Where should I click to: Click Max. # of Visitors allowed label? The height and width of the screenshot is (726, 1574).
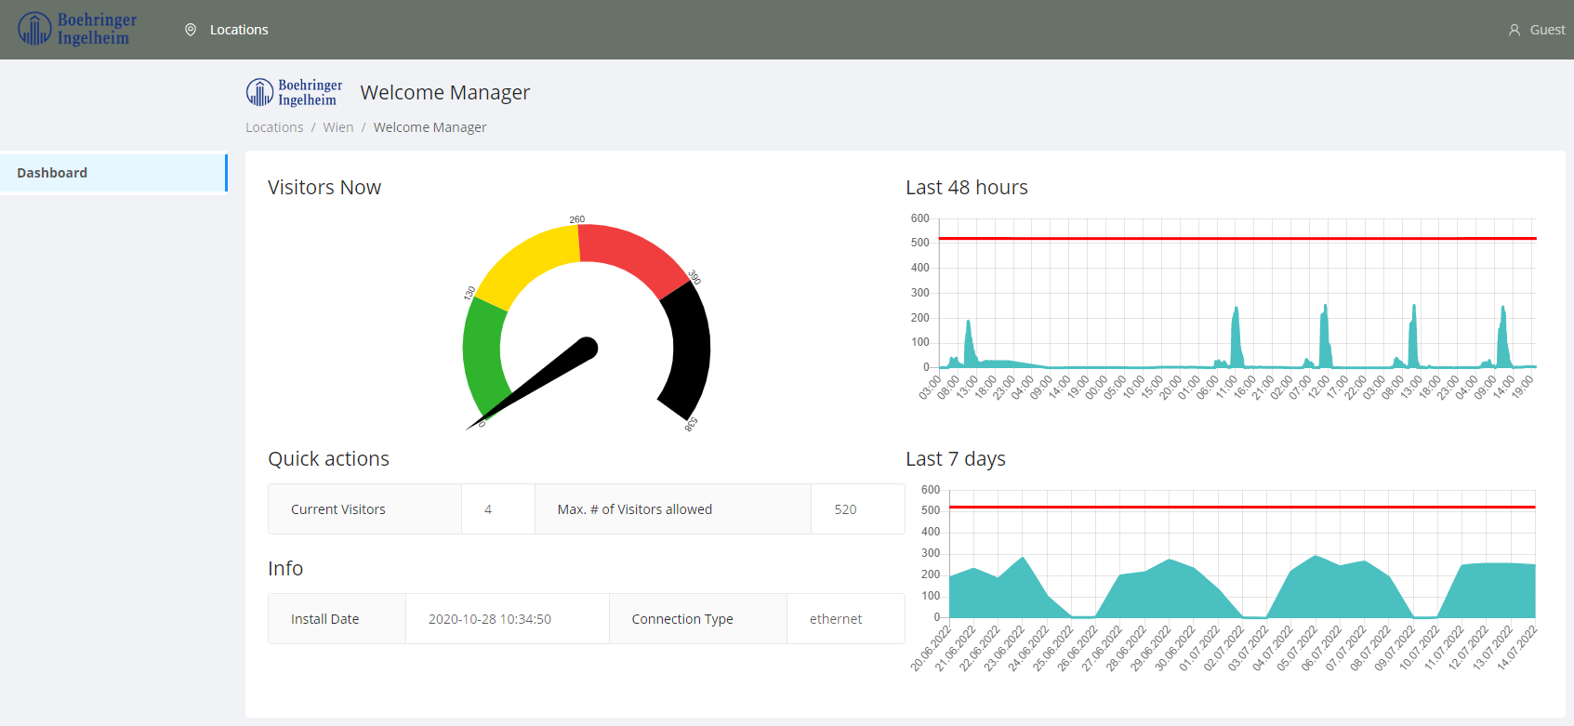635,509
